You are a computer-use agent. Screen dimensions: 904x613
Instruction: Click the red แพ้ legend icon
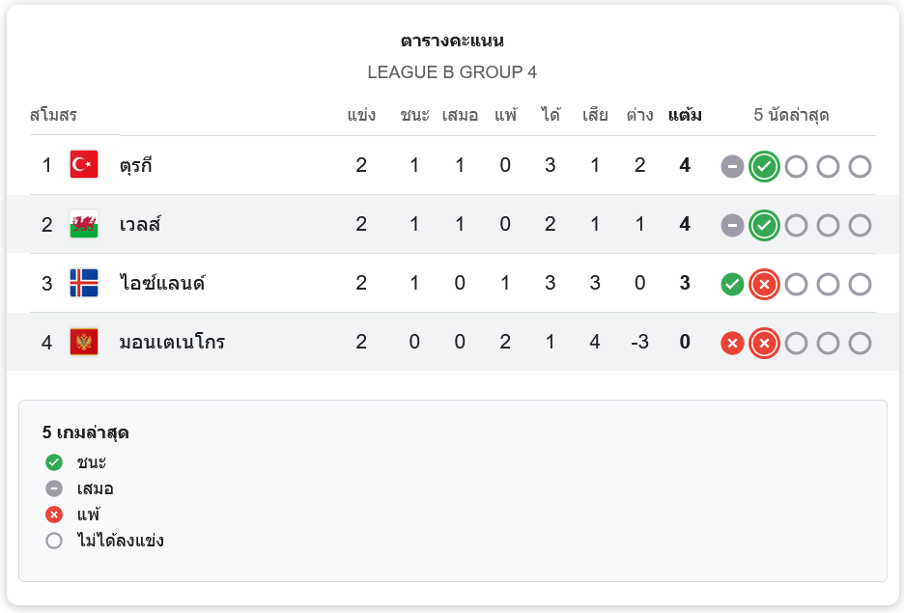[x=54, y=515]
